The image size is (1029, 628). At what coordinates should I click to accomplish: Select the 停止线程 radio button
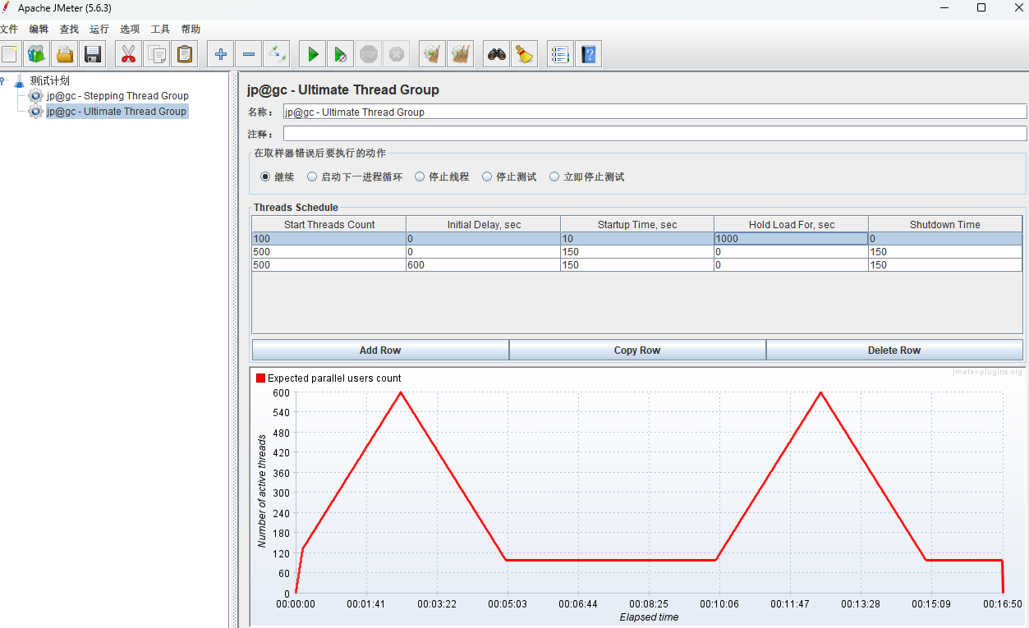(x=420, y=176)
